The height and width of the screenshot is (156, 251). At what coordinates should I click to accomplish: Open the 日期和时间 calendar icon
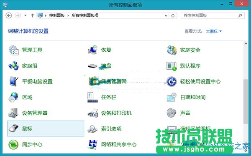(x=172, y=97)
